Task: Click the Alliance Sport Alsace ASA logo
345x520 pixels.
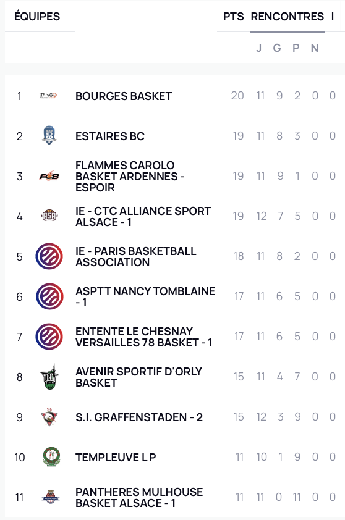Action: 49,216
